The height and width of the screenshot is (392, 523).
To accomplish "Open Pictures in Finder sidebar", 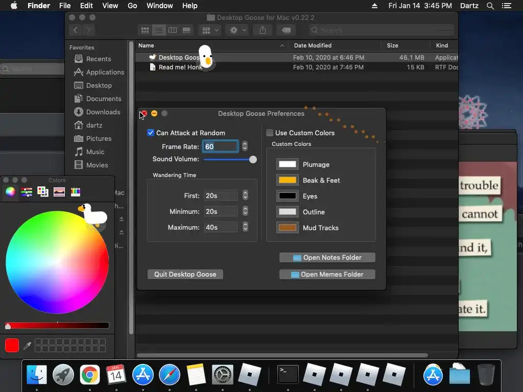I will point(93,139).
